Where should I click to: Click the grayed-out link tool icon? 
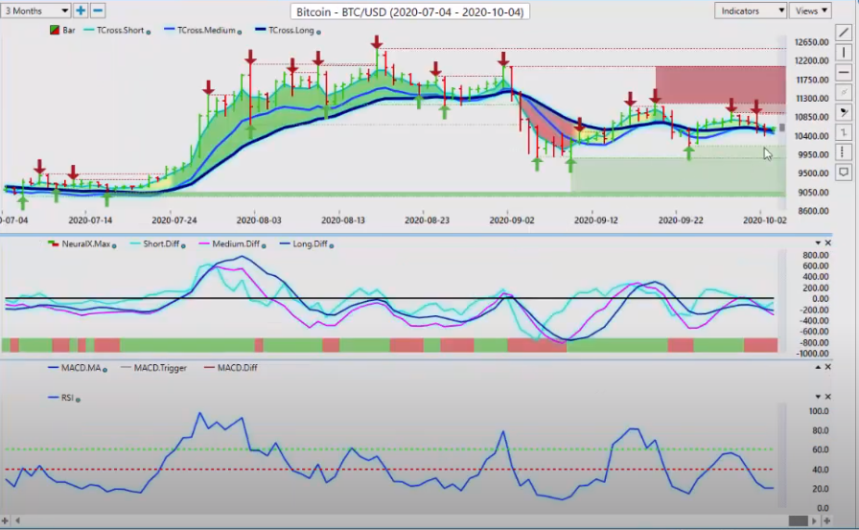tap(844, 92)
